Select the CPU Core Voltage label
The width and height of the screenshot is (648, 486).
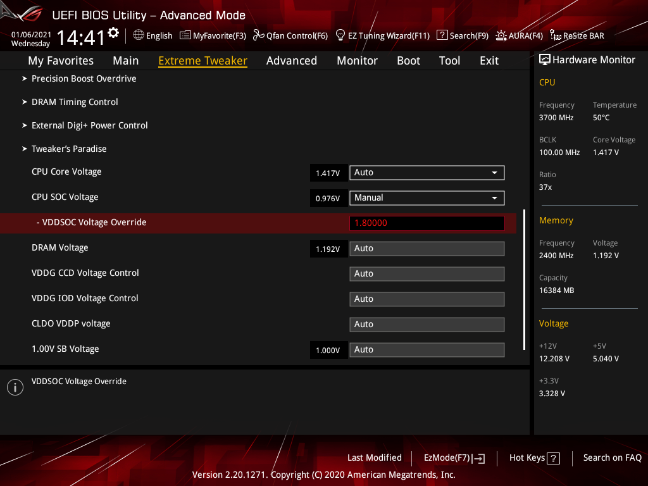[66, 171]
